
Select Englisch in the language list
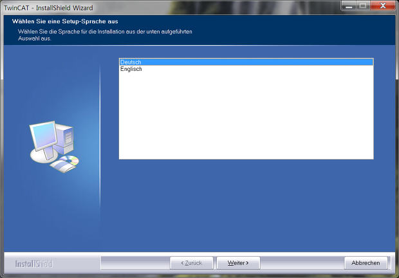[246, 69]
